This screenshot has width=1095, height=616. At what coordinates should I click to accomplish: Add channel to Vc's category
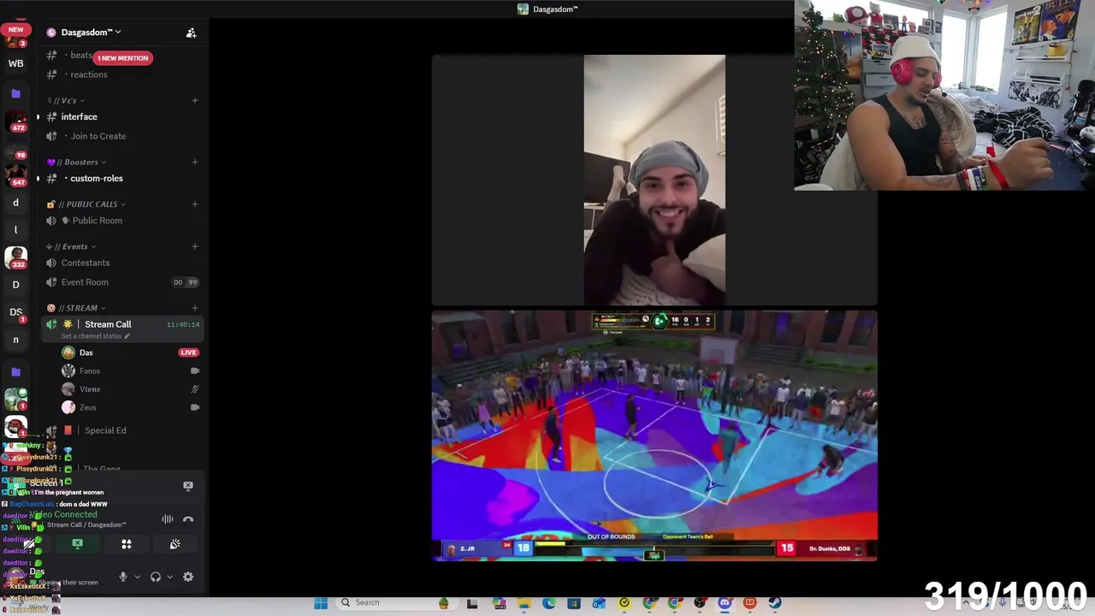[194, 100]
